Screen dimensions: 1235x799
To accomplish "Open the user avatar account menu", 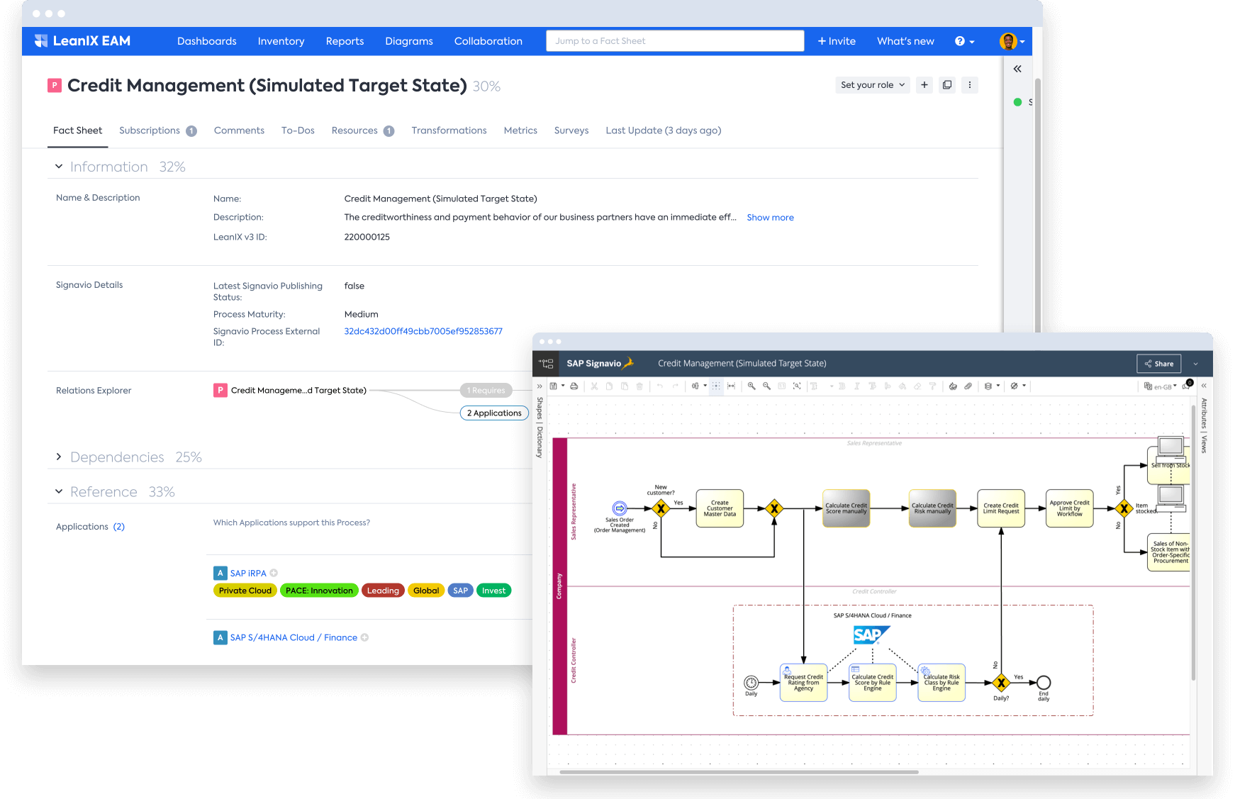I will (x=1012, y=41).
